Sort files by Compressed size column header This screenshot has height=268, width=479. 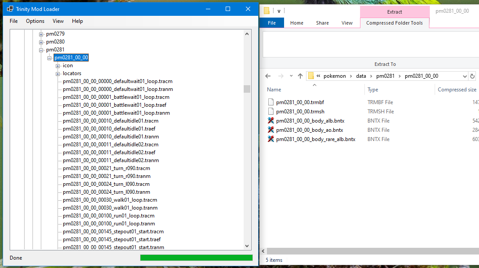tap(457, 90)
